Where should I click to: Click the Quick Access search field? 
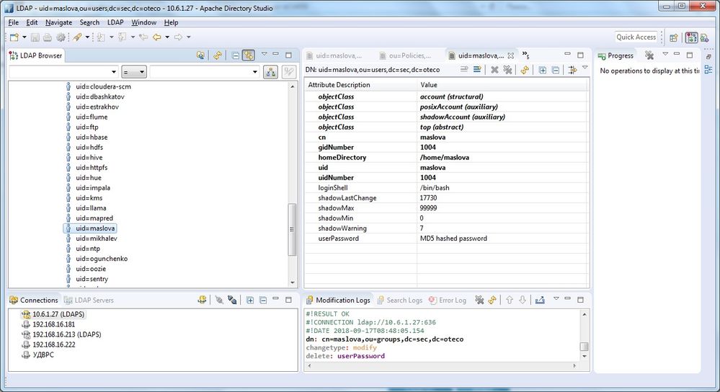[x=636, y=37]
